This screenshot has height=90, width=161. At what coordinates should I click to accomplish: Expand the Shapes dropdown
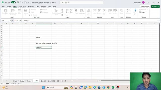pyautogui.click(x=35, y=10)
